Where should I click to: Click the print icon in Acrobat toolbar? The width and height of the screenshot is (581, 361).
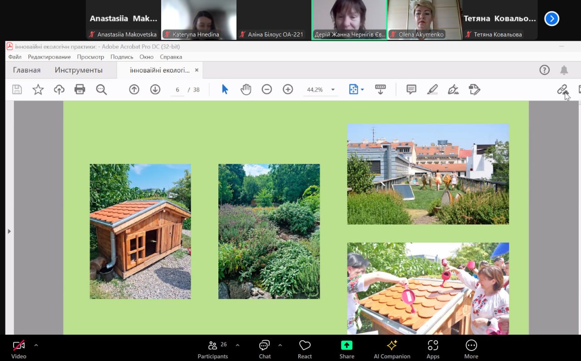pos(80,89)
